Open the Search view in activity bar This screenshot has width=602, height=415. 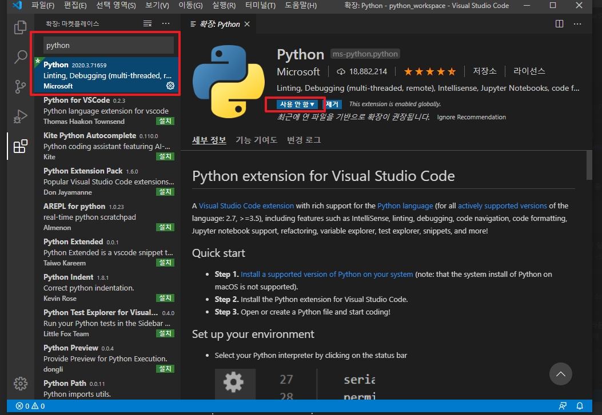pyautogui.click(x=21, y=57)
